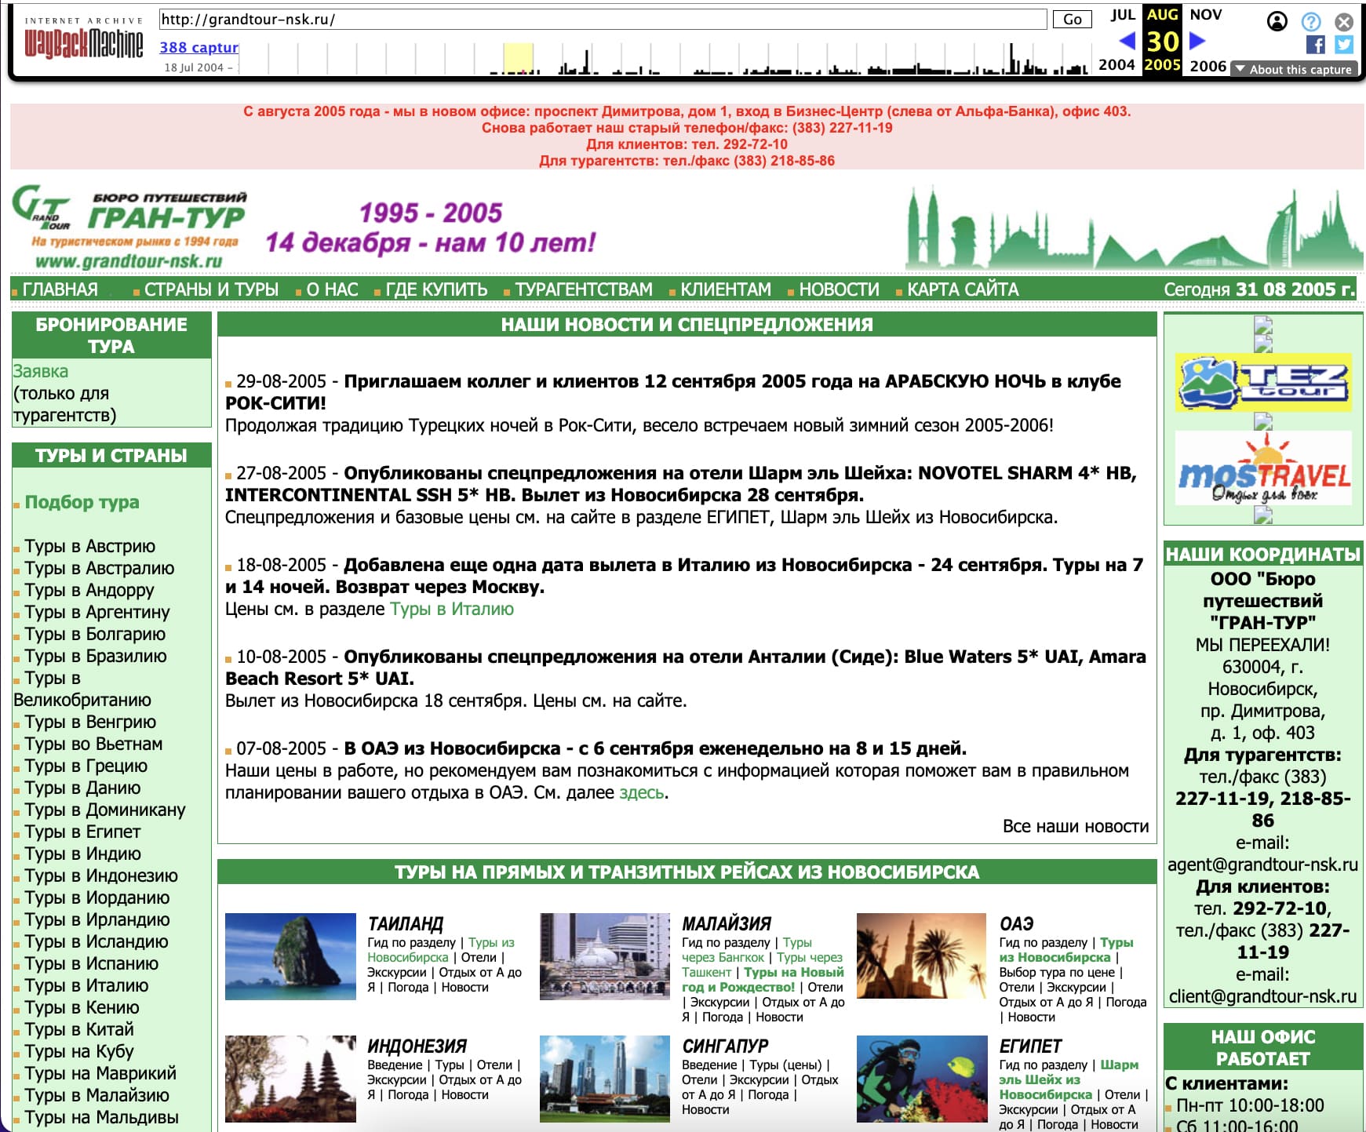Follow Туры в Италию link in news
Screen dimensions: 1366x1132
click(x=452, y=609)
